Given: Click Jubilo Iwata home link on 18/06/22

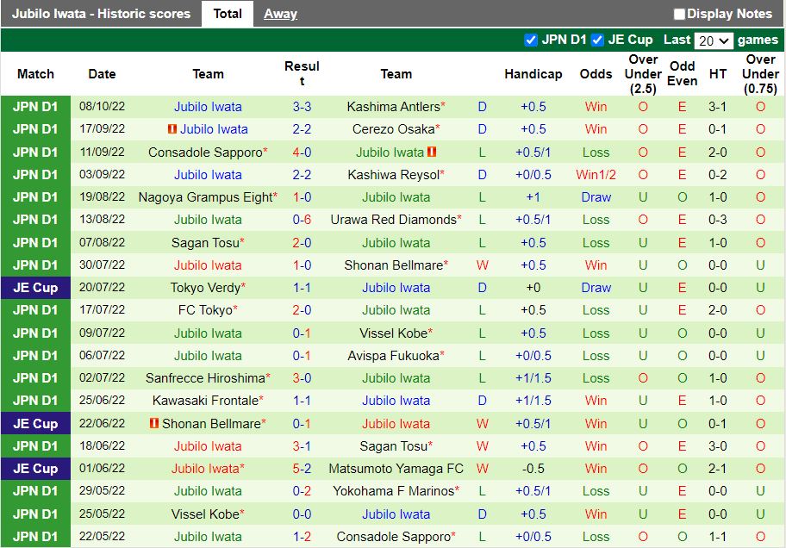Looking at the screenshot, I should pos(208,446).
